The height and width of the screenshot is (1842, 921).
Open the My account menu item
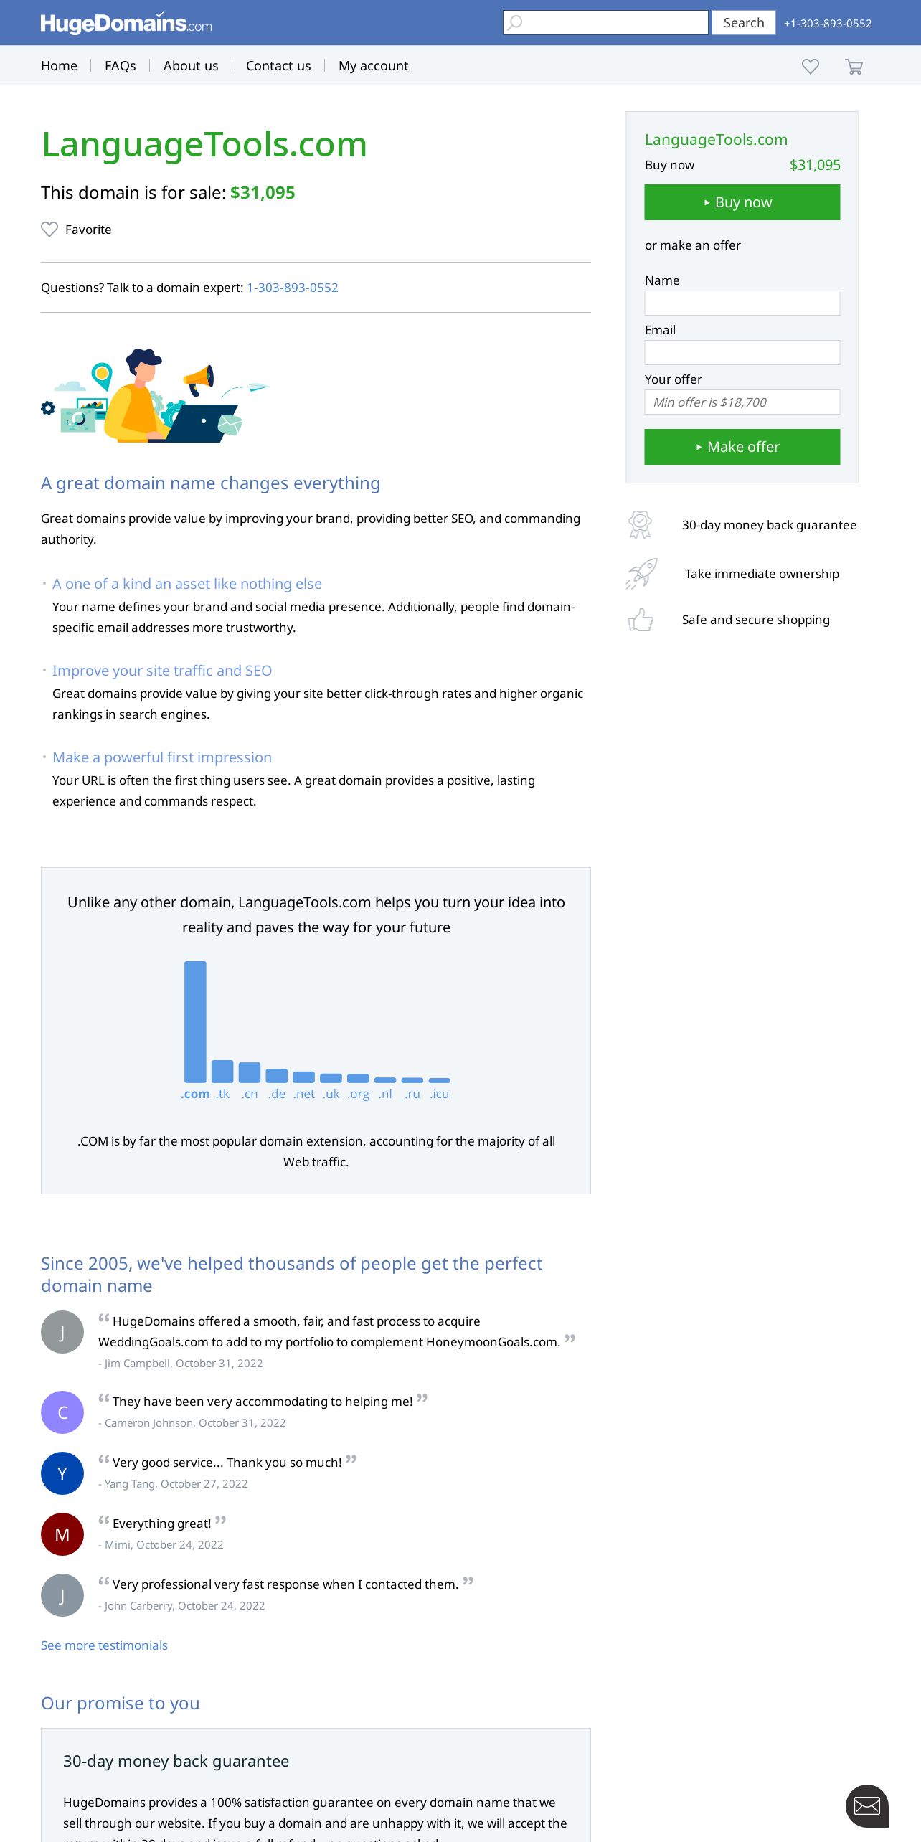[373, 66]
